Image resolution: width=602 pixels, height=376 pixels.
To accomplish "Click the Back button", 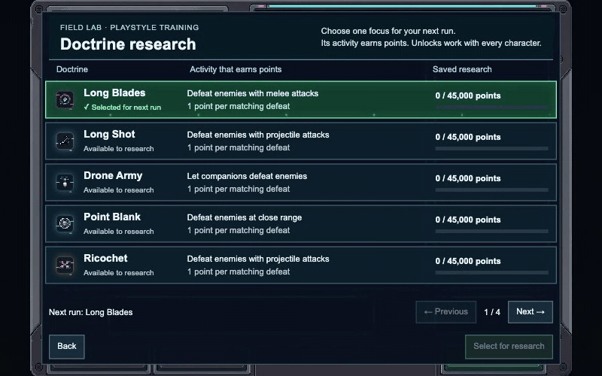I will click(67, 347).
